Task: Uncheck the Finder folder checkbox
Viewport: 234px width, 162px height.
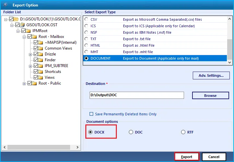Action: [x=36, y=60]
